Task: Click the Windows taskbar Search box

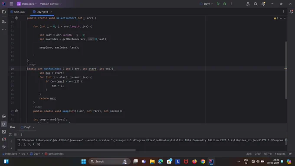Action: click(x=109, y=162)
